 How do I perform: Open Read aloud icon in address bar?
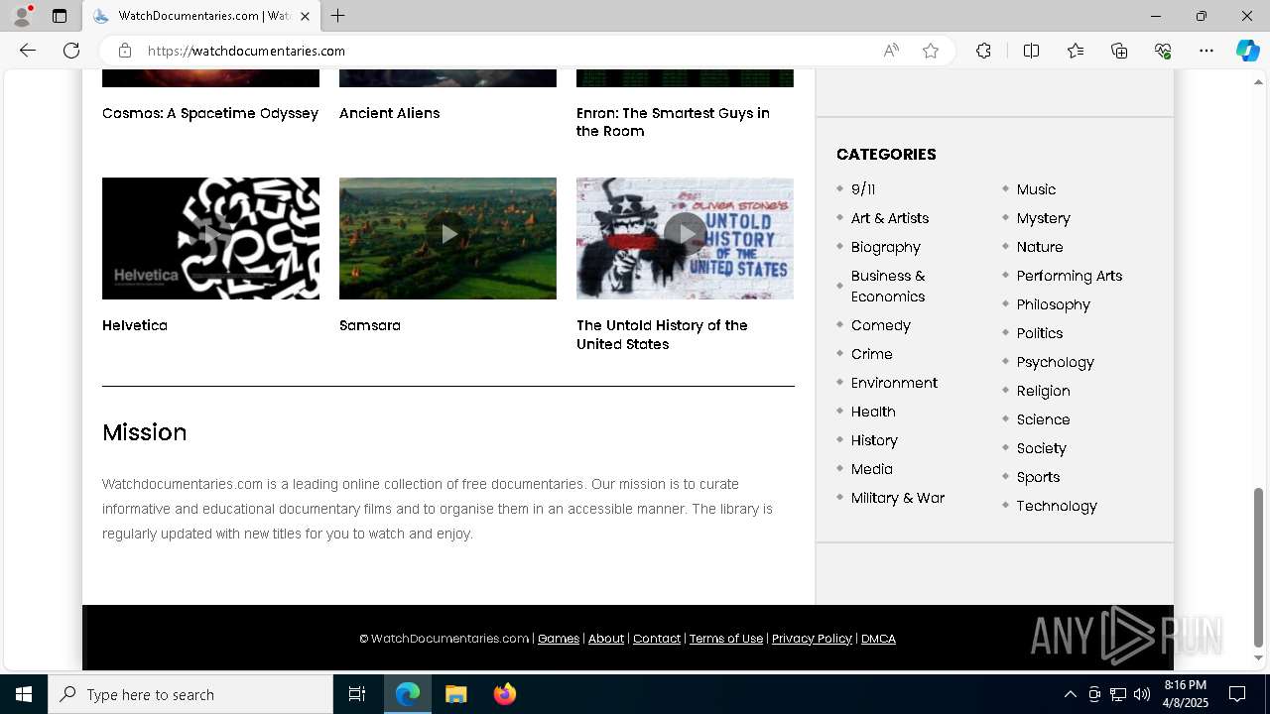(891, 51)
